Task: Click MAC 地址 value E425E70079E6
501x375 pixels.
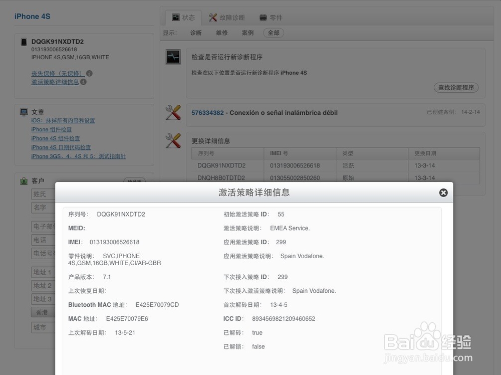Action: tap(127, 319)
